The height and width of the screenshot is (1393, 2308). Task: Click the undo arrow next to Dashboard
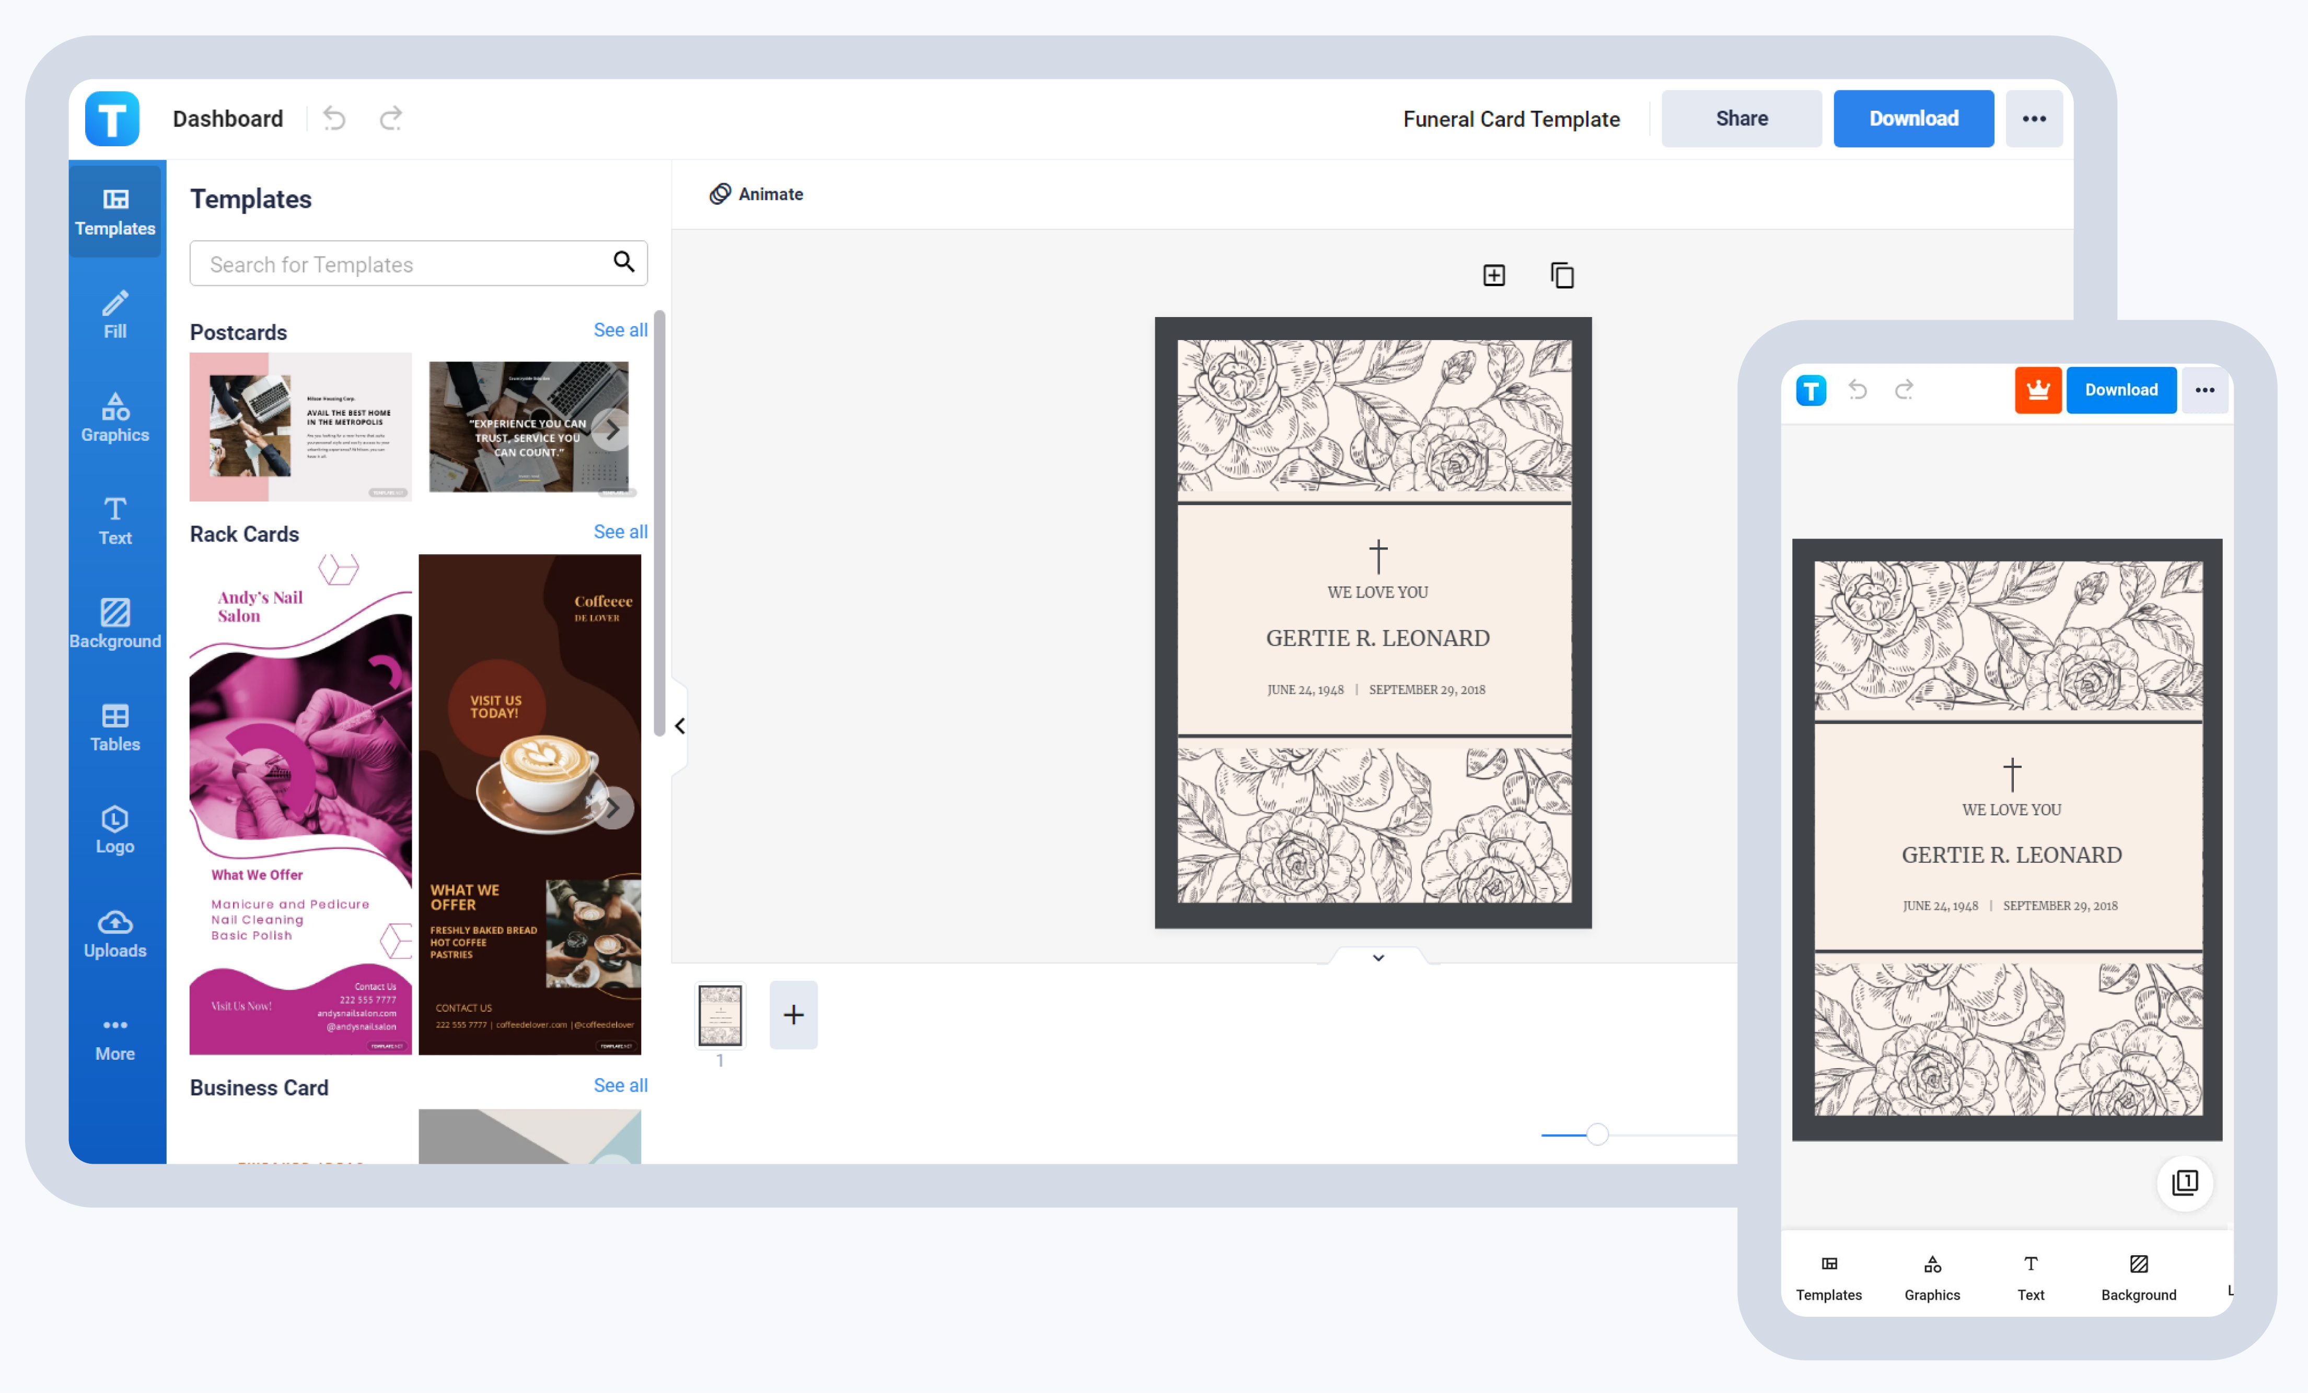334,118
